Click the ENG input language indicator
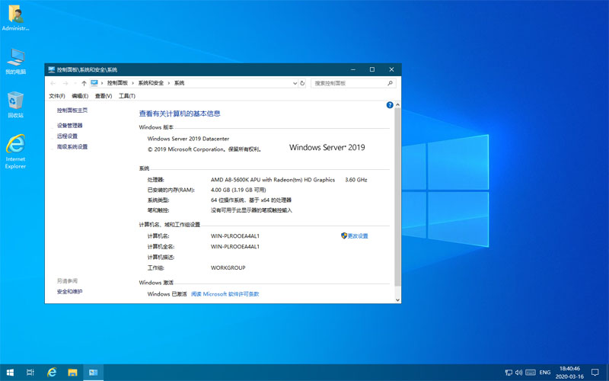 click(545, 373)
